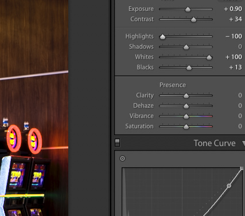Image resolution: width=245 pixels, height=216 pixels.
Task: Toggle the Tone Curve panel on/off switch
Action: 118,143
